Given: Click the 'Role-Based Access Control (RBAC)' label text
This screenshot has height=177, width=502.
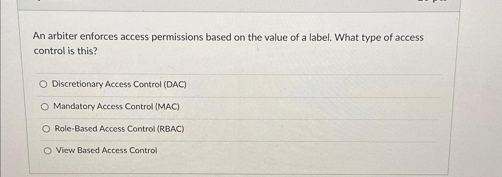Looking at the screenshot, I should pyautogui.click(x=119, y=129).
